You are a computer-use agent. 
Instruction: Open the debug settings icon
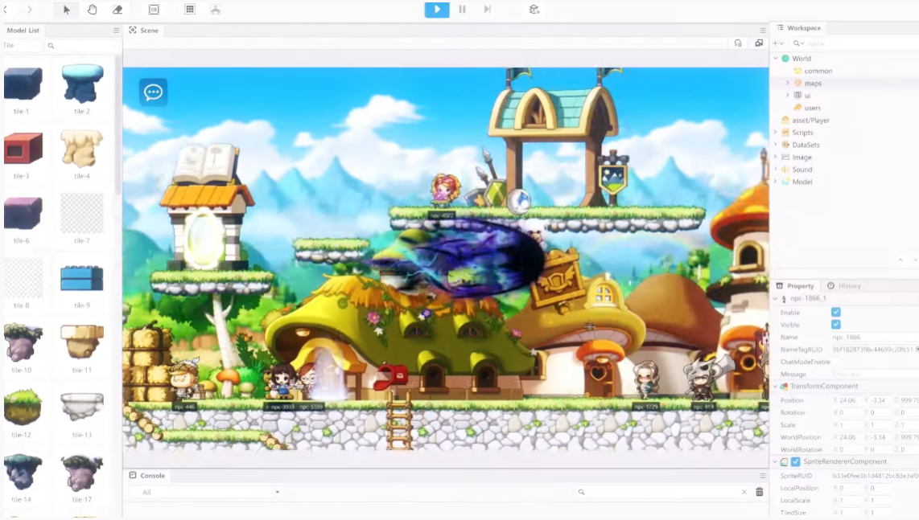point(534,10)
